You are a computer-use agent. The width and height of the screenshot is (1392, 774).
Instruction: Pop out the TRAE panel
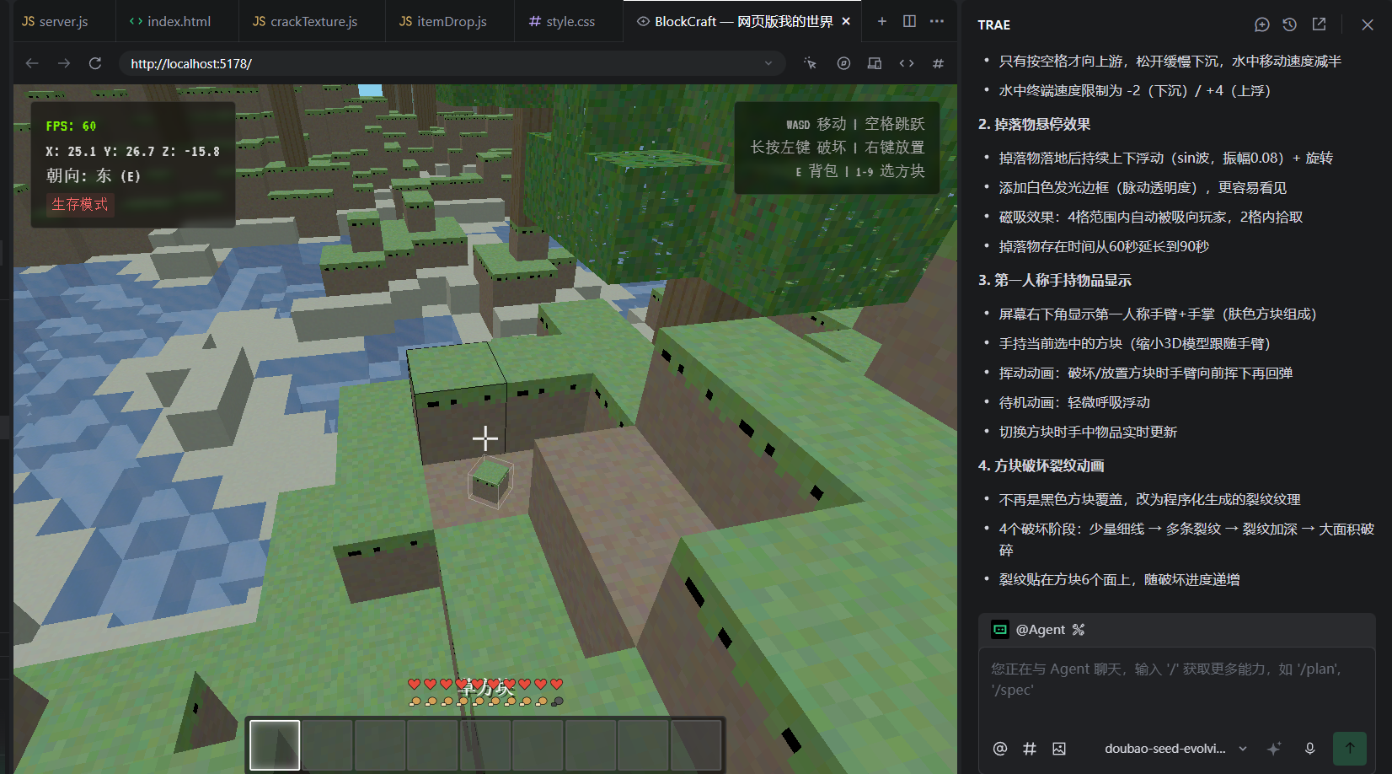click(x=1320, y=24)
